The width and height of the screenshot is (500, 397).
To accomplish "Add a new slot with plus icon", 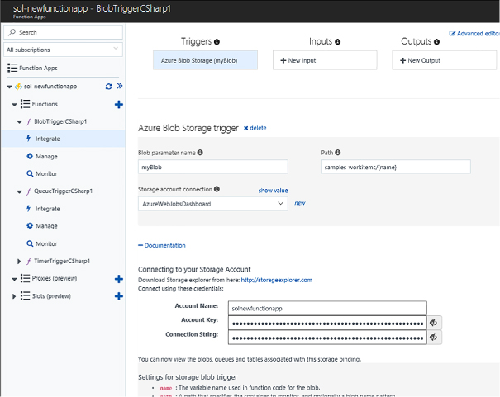I will [x=119, y=296].
